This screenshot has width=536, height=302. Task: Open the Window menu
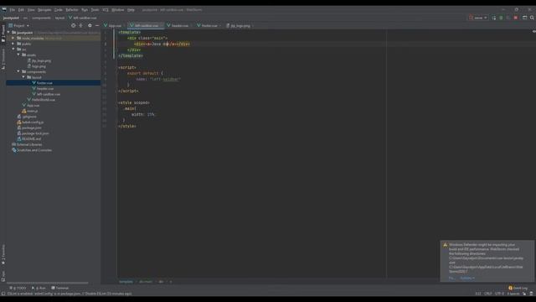[118, 10]
